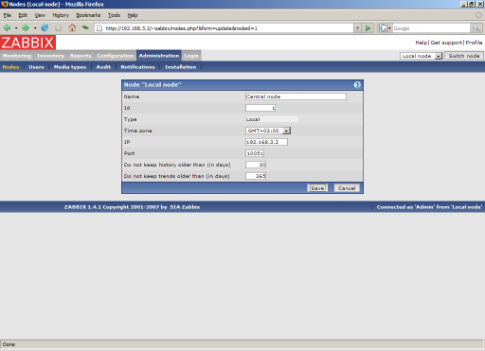
Task: Save the node settings
Action: (x=317, y=188)
